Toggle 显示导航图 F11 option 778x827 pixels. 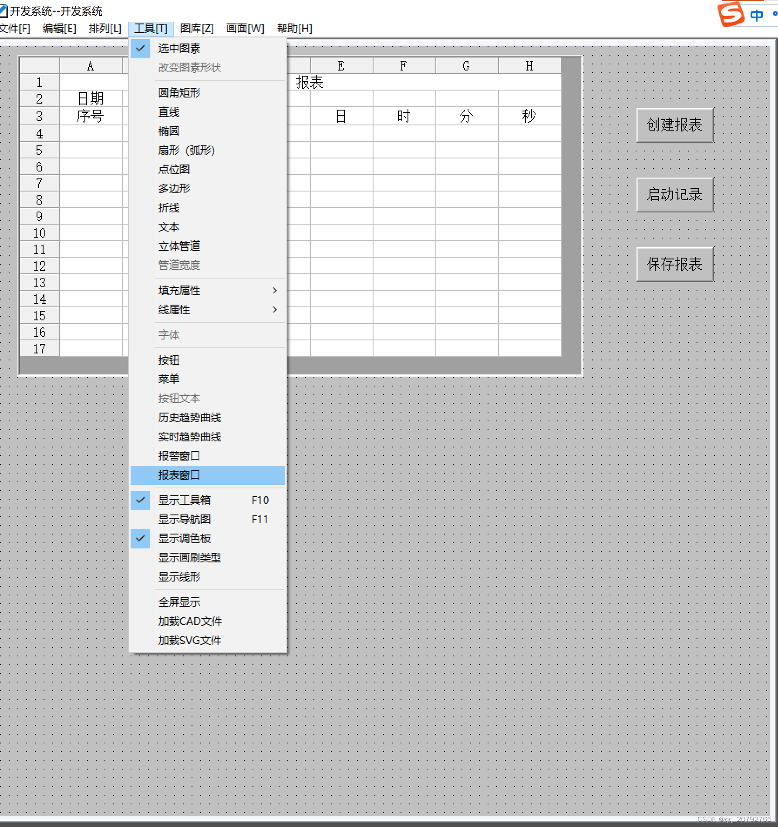[208, 519]
